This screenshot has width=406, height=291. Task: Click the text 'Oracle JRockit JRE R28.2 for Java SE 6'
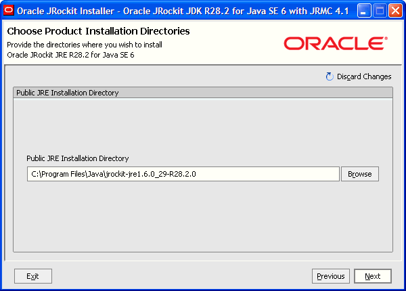point(70,55)
